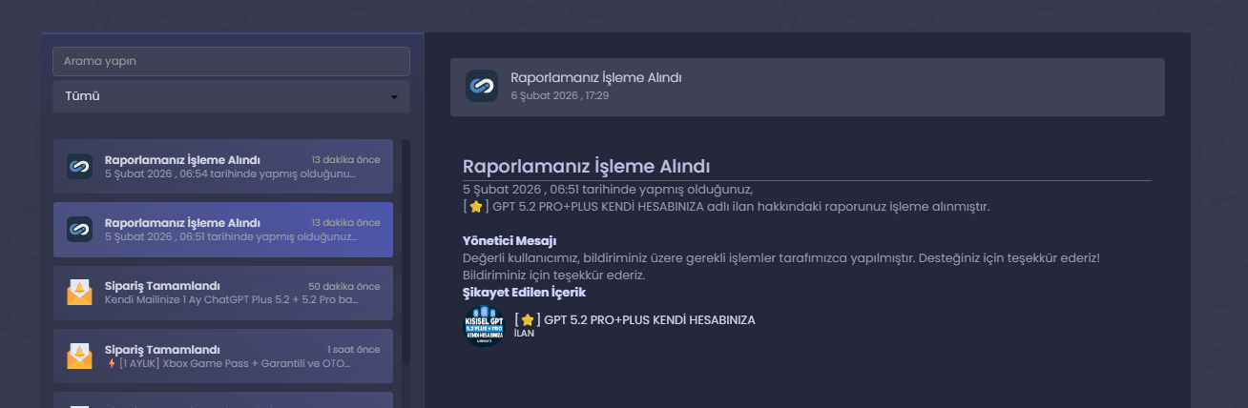Image resolution: width=1248 pixels, height=408 pixels.
Task: Click the KISISEL GPT listing thumbnail
Action: pos(484,326)
